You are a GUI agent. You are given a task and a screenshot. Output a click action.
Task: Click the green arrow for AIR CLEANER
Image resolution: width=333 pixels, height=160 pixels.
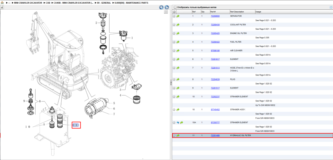coord(178,51)
